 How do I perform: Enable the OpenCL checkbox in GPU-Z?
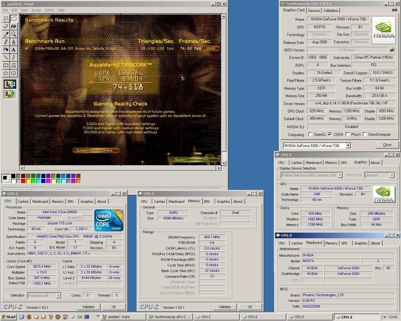310,134
